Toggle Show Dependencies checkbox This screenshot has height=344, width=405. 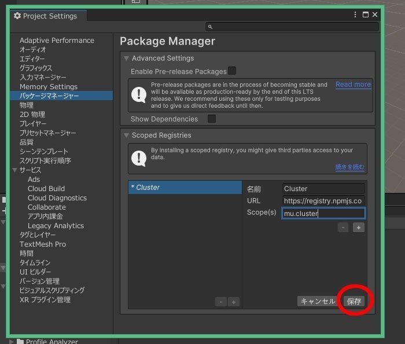(212, 119)
